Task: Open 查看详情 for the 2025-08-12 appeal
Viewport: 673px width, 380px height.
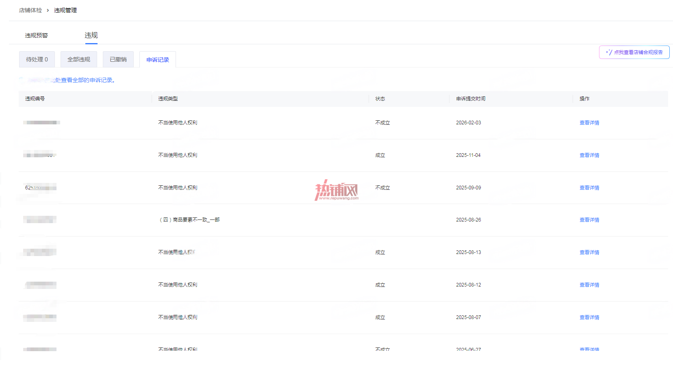Action: (x=589, y=285)
